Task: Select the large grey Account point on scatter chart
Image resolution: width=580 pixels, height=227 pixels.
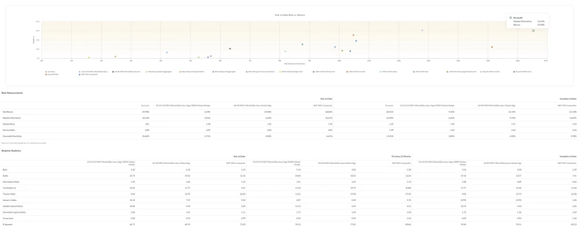Action: tap(533, 31)
